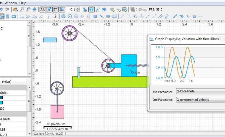225x137 pixels.
Task: Toggle the ruler display button
Action: click(55, 9)
